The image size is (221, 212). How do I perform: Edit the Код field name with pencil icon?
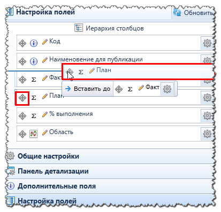tap(45, 42)
